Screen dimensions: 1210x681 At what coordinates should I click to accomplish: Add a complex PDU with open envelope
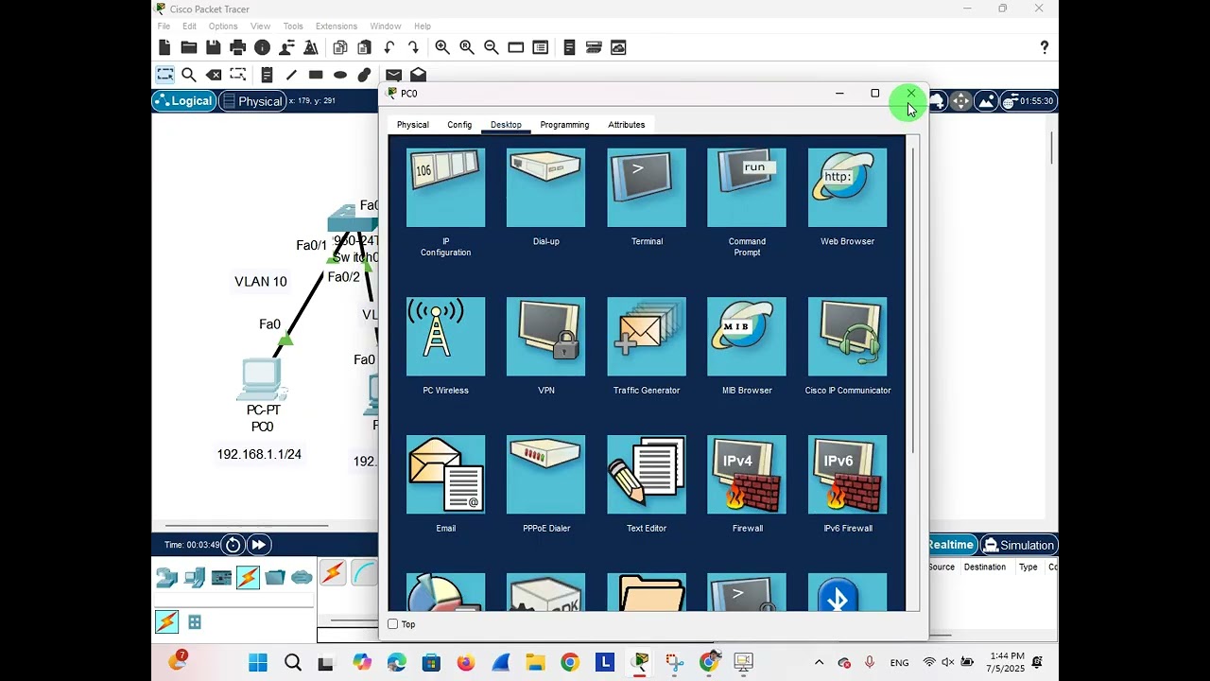pyautogui.click(x=418, y=75)
